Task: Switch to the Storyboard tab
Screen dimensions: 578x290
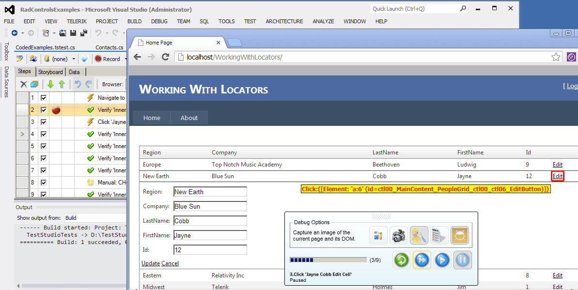Action: [50, 72]
